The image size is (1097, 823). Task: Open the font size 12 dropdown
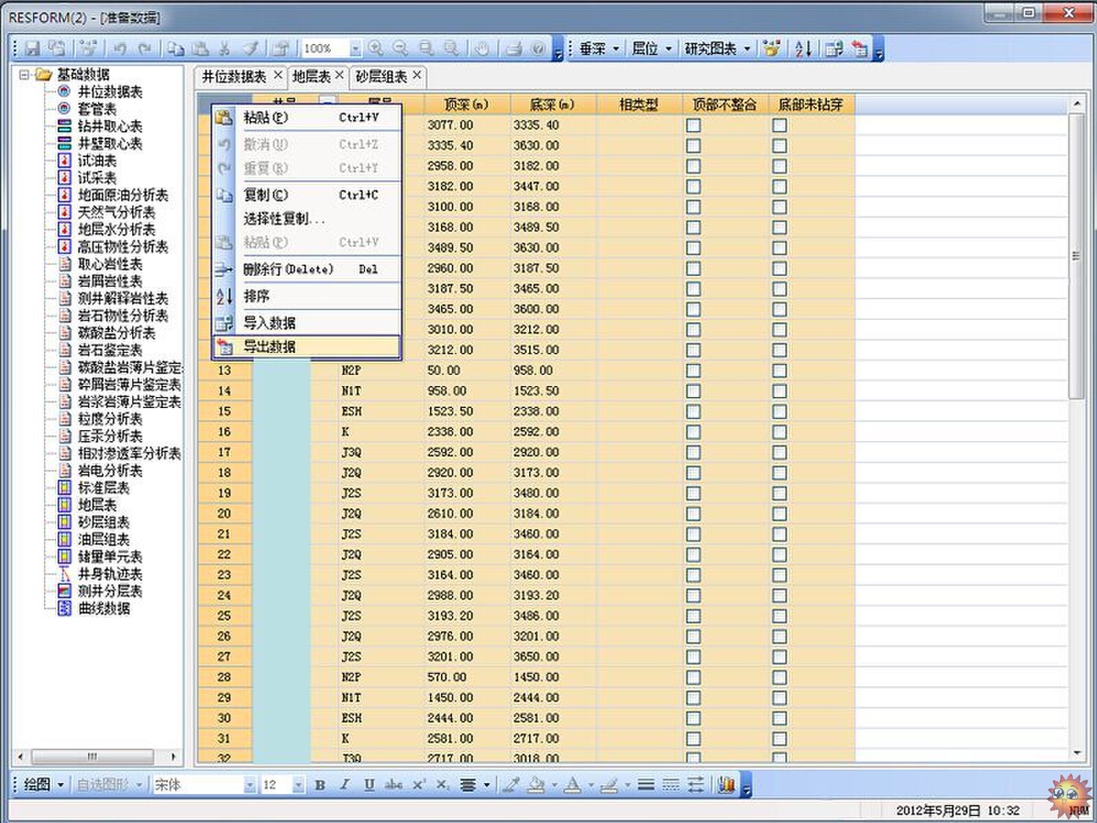coord(298,784)
